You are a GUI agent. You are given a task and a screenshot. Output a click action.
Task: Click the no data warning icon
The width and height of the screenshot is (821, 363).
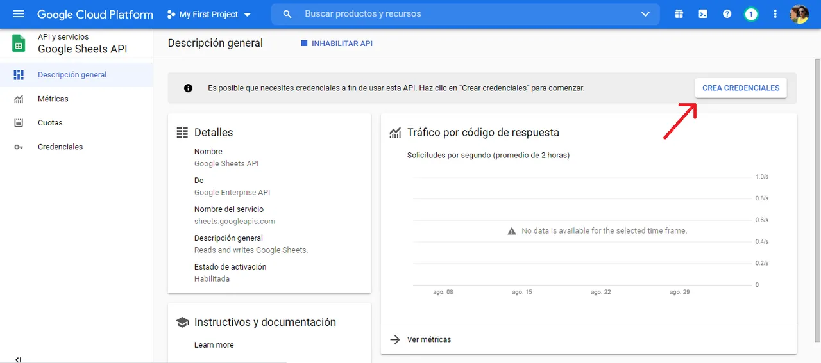(512, 231)
